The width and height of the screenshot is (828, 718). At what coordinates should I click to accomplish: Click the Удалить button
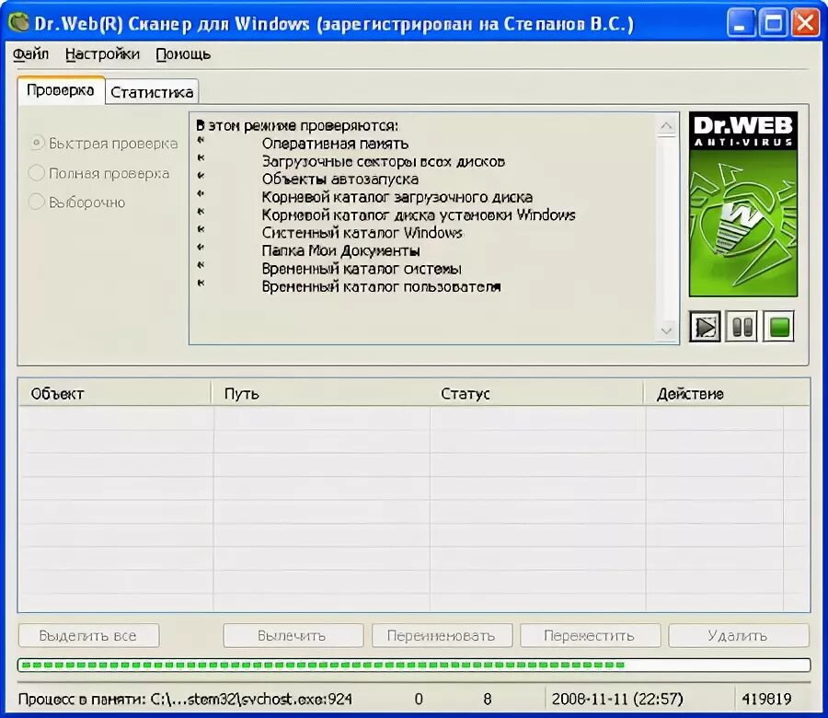[739, 635]
